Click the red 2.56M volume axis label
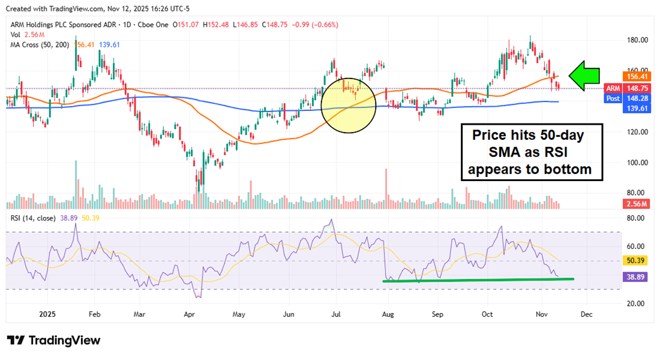The image size is (660, 358). pos(635,204)
